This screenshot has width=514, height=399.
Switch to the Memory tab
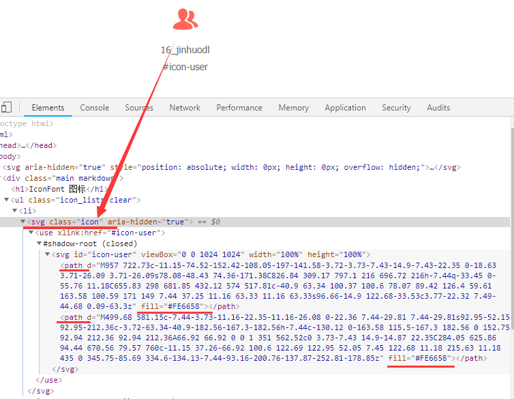(293, 108)
